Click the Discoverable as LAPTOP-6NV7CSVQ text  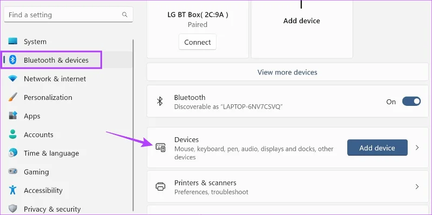coord(228,106)
